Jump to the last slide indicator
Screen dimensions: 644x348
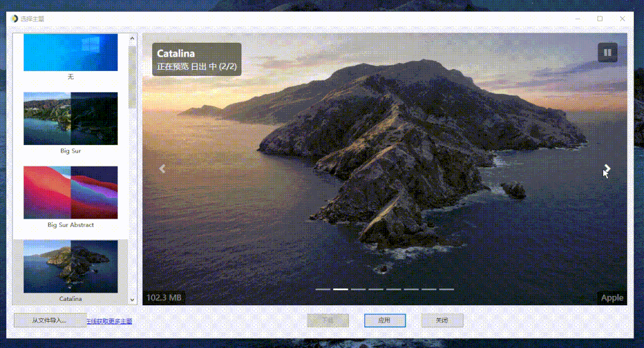[447, 290]
